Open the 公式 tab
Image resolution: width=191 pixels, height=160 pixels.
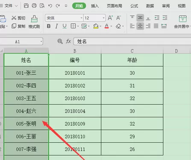point(134,6)
